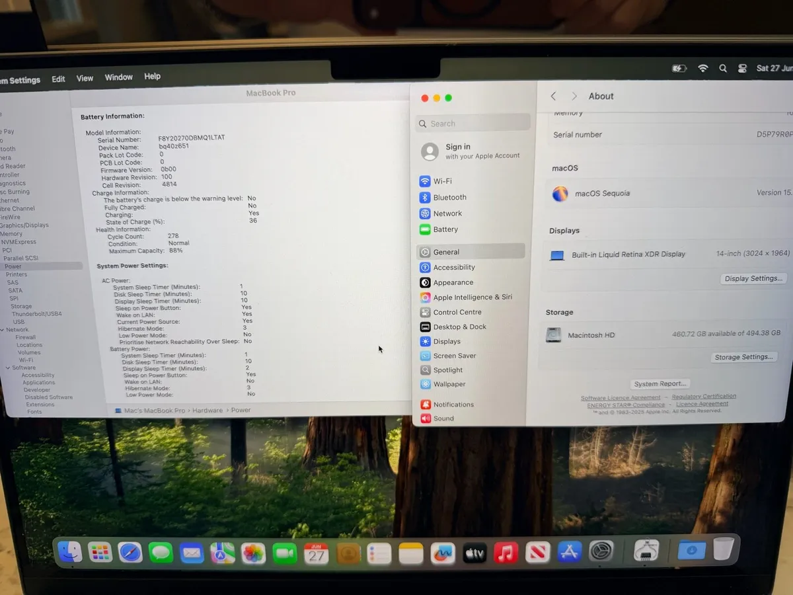Viewport: 793px width, 595px height.
Task: Select Printers in System Report sidebar
Action: (17, 274)
